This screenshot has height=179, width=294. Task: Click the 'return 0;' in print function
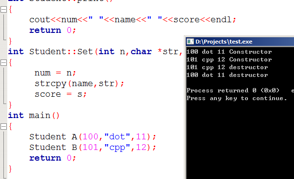tap(52, 30)
